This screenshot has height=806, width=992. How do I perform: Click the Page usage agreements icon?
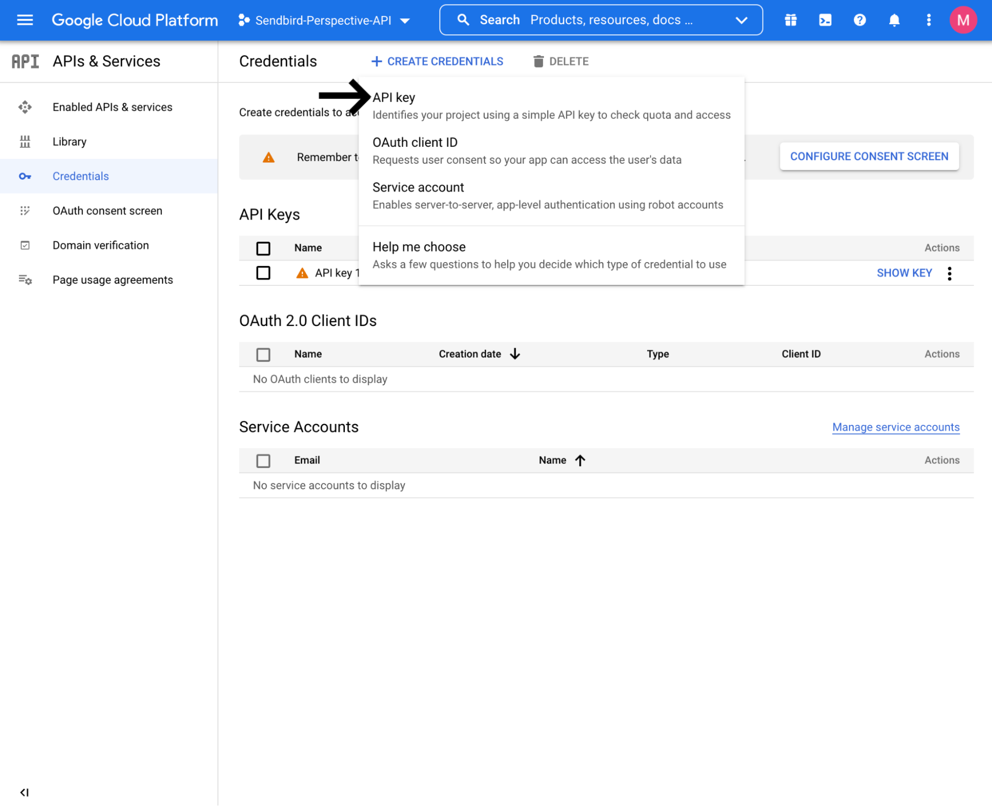pyautogui.click(x=25, y=280)
